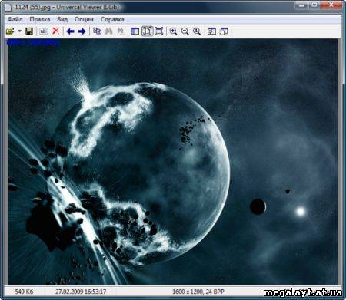
Task: Open the Опции menu
Action: [x=84, y=19]
